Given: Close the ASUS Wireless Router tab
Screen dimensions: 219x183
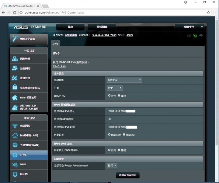Looking at the screenshot, I should (38, 6).
